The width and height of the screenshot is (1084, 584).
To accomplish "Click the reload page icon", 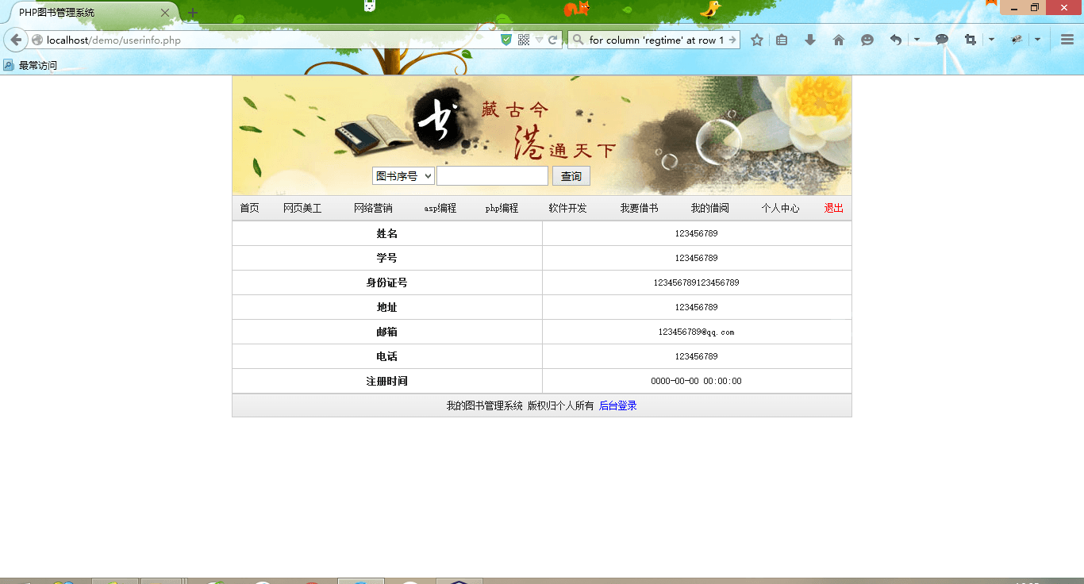I will pos(553,40).
